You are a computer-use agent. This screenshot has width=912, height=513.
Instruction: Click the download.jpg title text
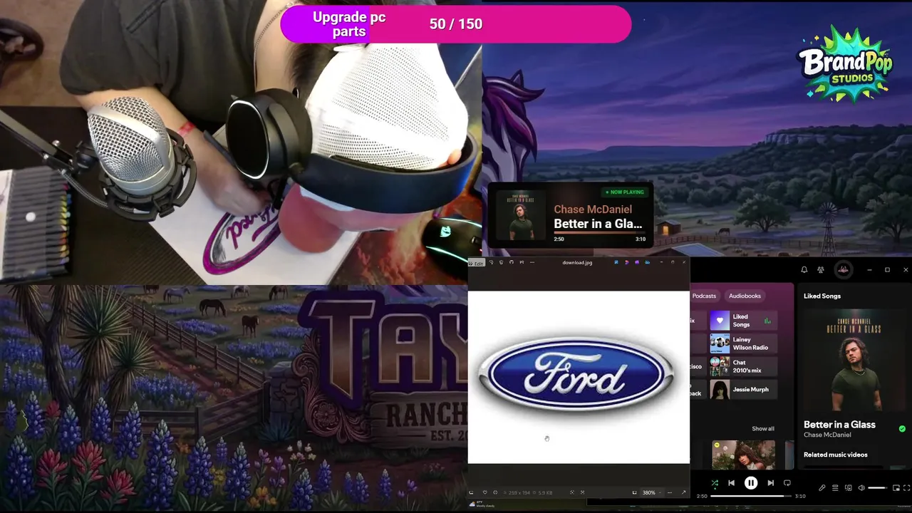click(x=577, y=263)
